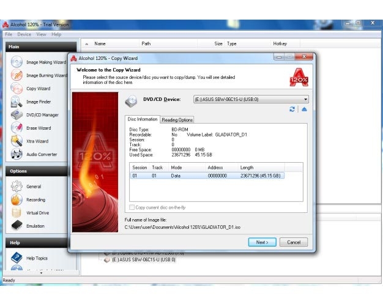The width and height of the screenshot is (383, 306).
Task: Open the Audio Converter notes icon
Action: (x=17, y=154)
